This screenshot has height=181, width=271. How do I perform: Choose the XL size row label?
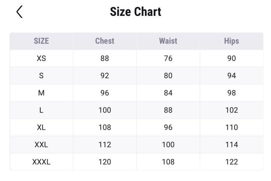(x=41, y=128)
